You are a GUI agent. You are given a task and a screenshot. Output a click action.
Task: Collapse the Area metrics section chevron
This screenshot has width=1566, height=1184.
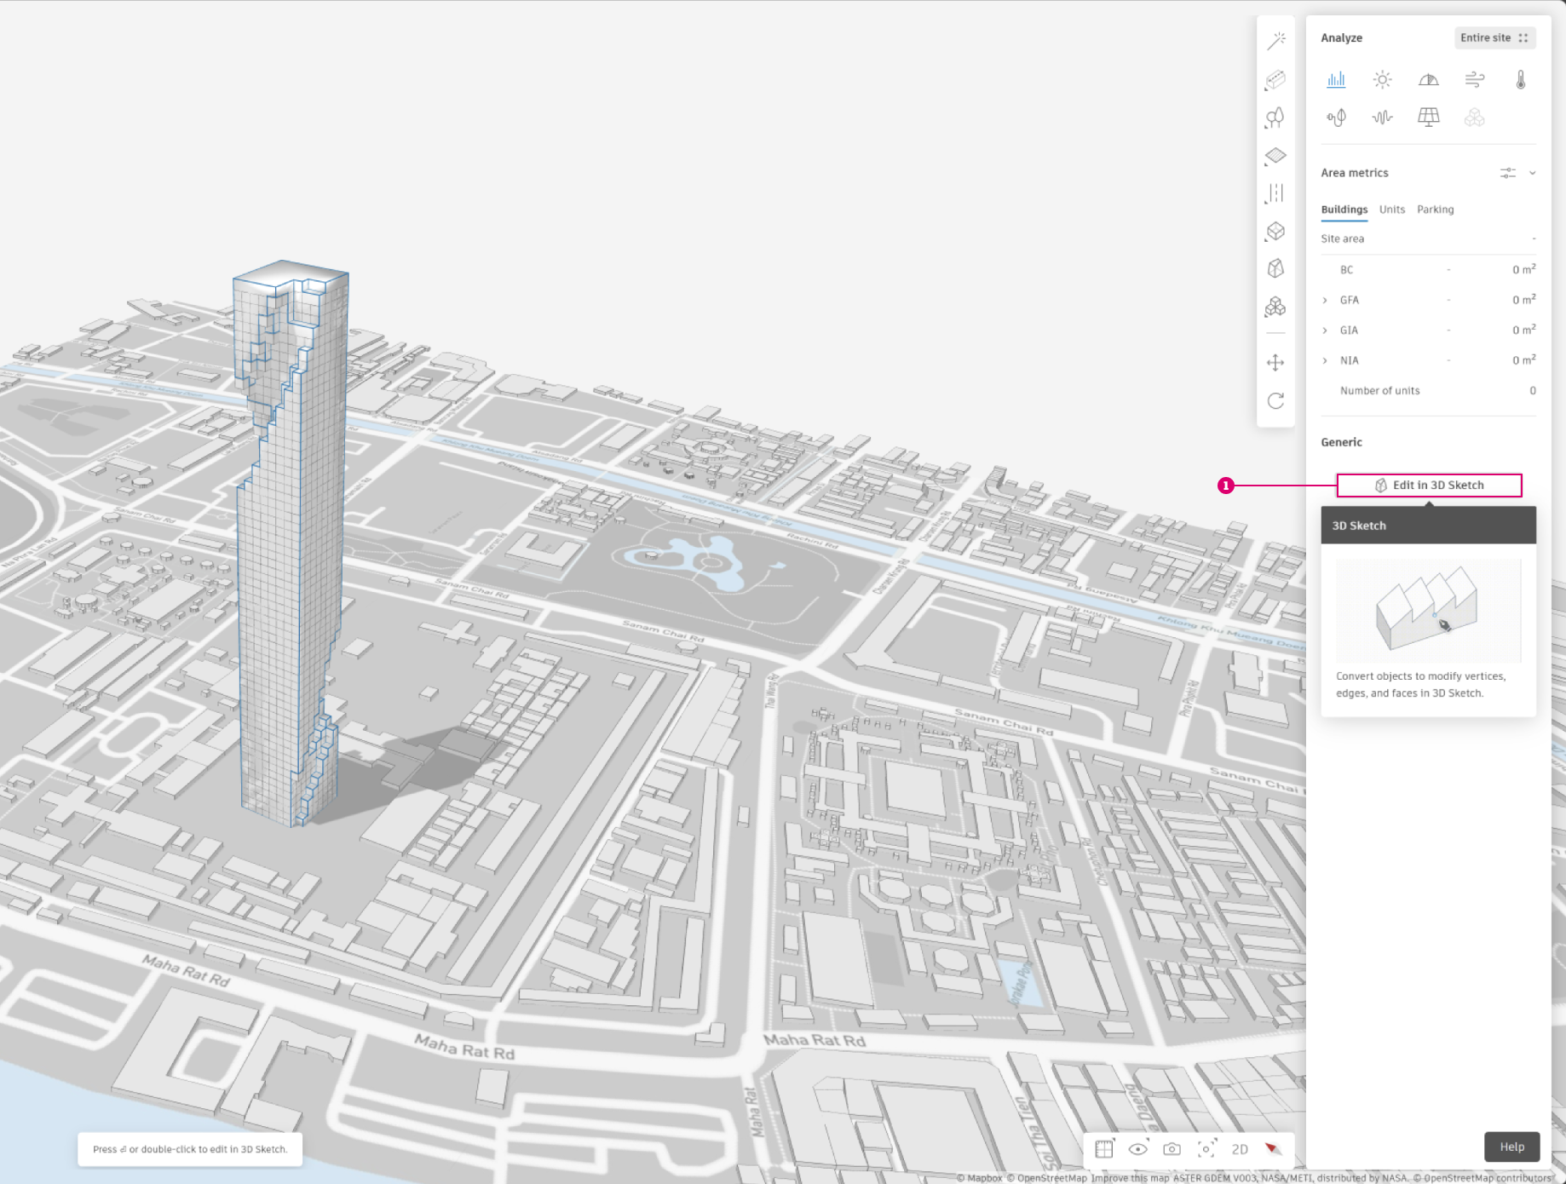[1532, 173]
